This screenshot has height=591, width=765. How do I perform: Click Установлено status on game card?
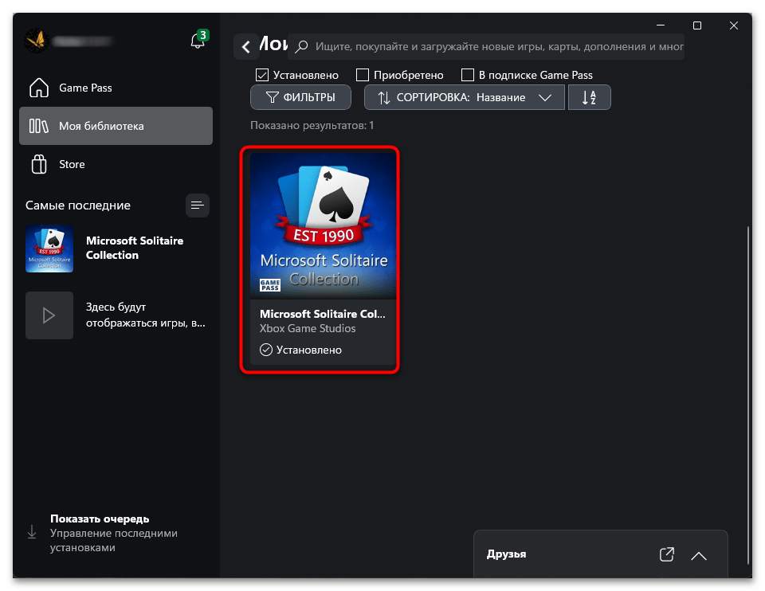pyautogui.click(x=300, y=350)
